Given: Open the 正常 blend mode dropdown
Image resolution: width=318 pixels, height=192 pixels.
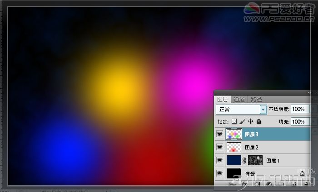Looking at the screenshot, I should pyautogui.click(x=241, y=110).
